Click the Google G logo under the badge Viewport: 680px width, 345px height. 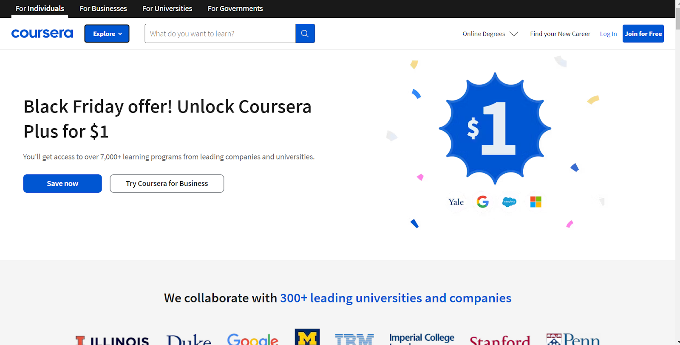pos(483,202)
